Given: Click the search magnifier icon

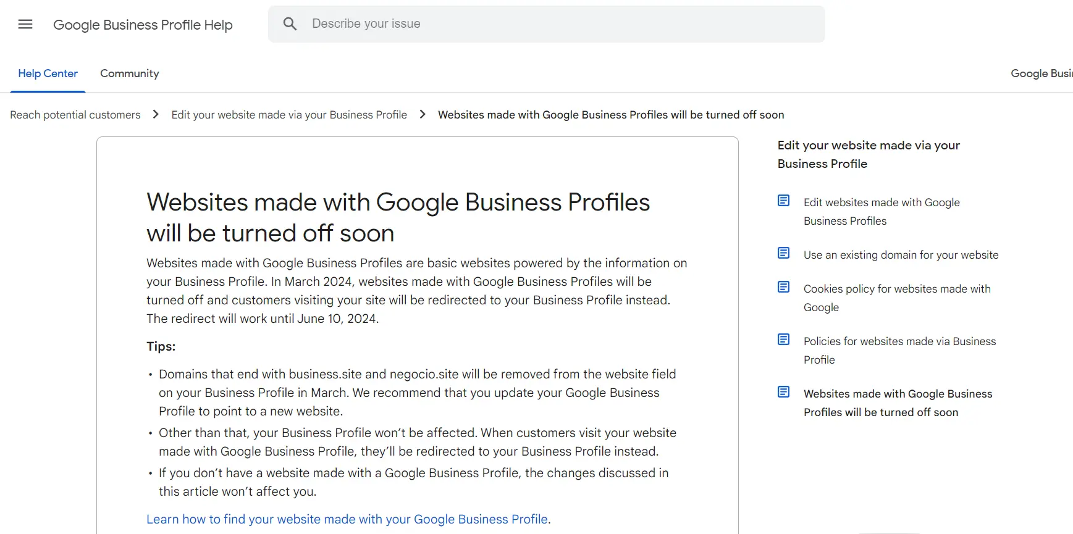Looking at the screenshot, I should coord(290,24).
